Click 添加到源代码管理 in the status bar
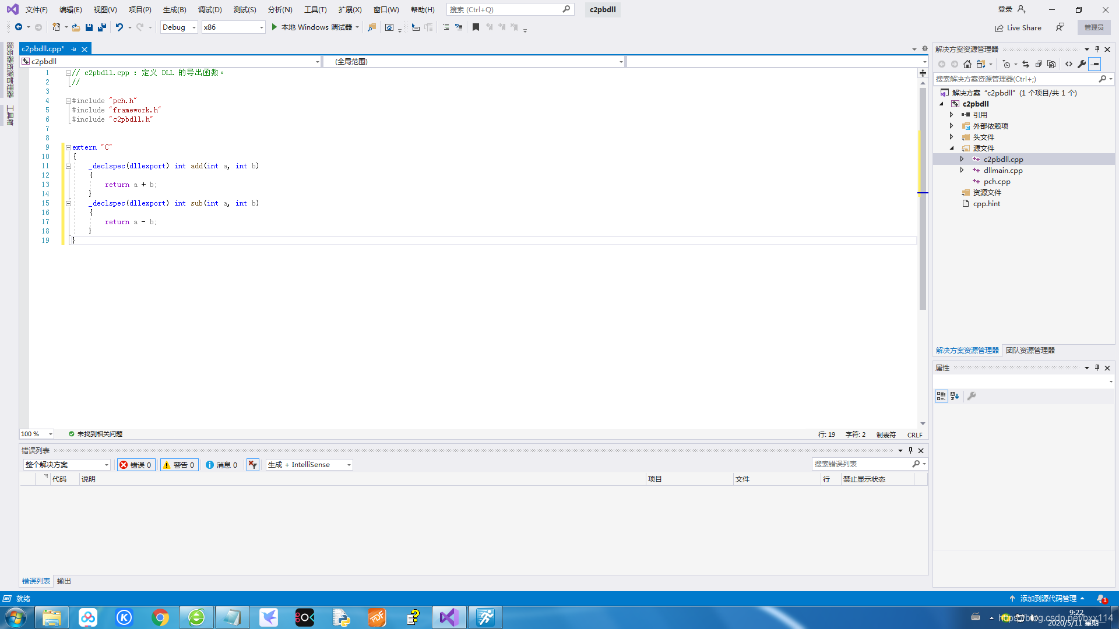Image resolution: width=1119 pixels, height=629 pixels. (x=1048, y=598)
